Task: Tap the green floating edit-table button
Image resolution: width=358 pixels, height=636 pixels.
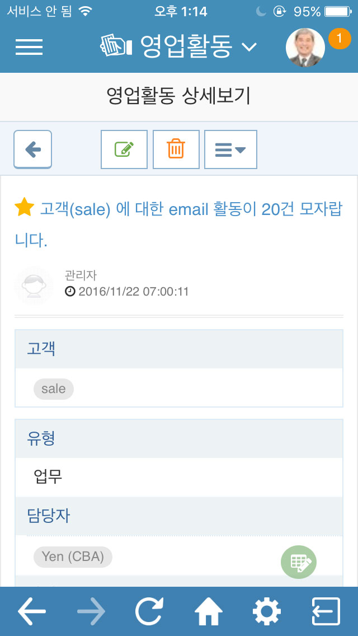Action: pos(299,562)
